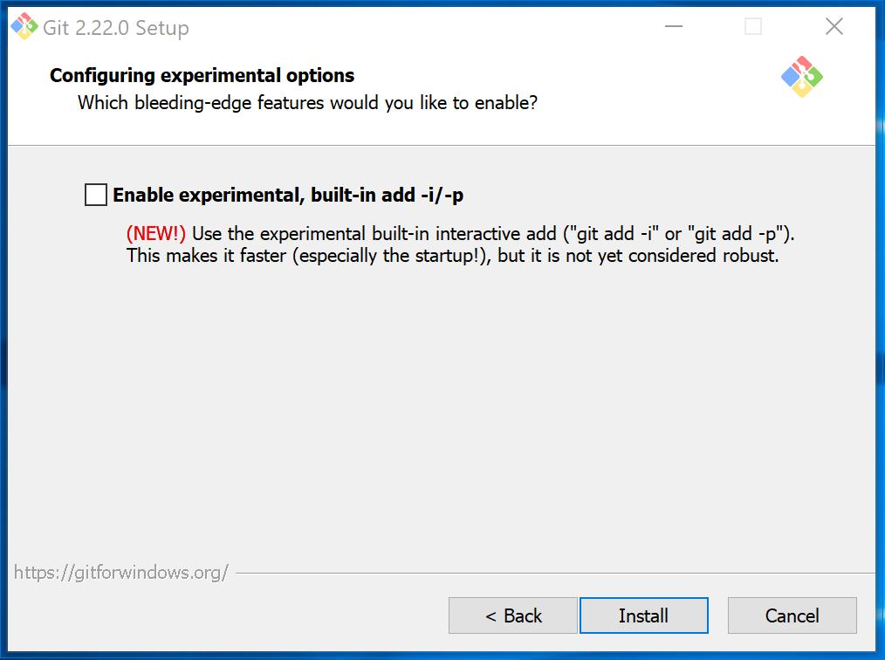Click the green diamond in the Git logo

[x=813, y=77]
